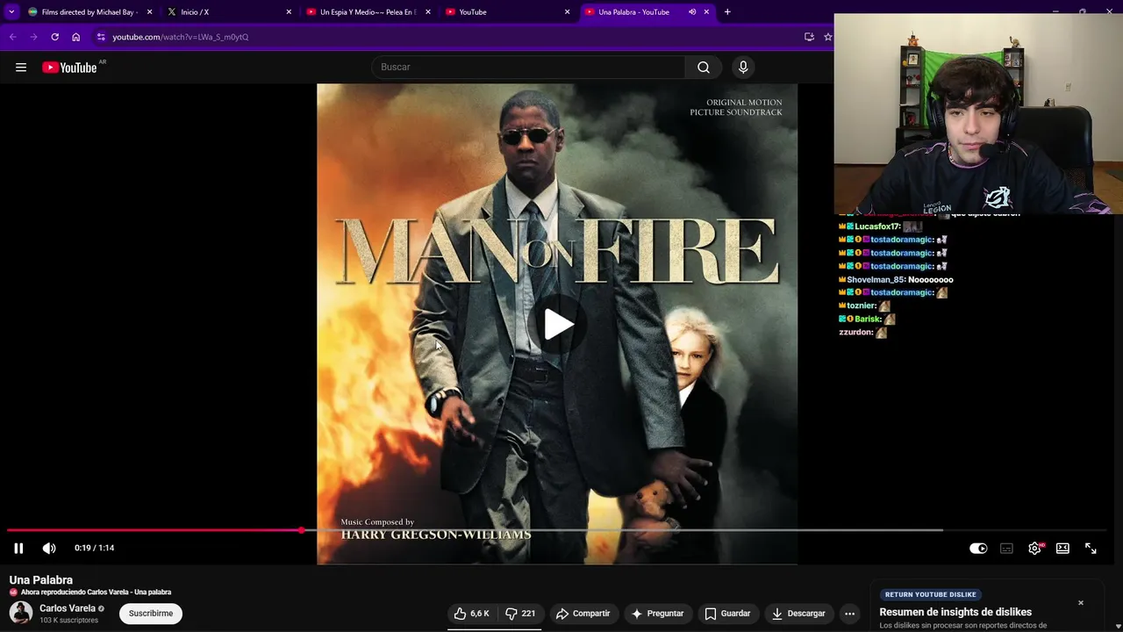
Task: Switch to the Films directed by Michael Bay tab
Action: click(83, 12)
